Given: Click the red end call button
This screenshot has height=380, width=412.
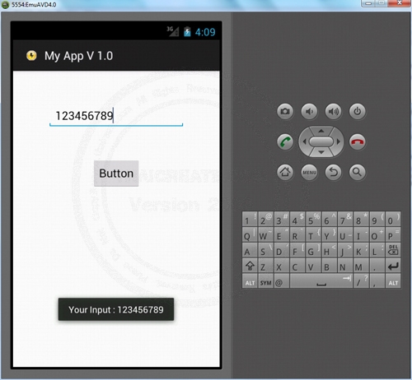Looking at the screenshot, I should click(357, 141).
